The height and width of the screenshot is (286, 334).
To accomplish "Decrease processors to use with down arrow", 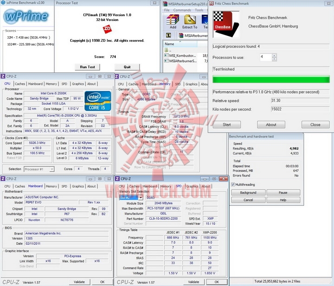I will click(274, 59).
